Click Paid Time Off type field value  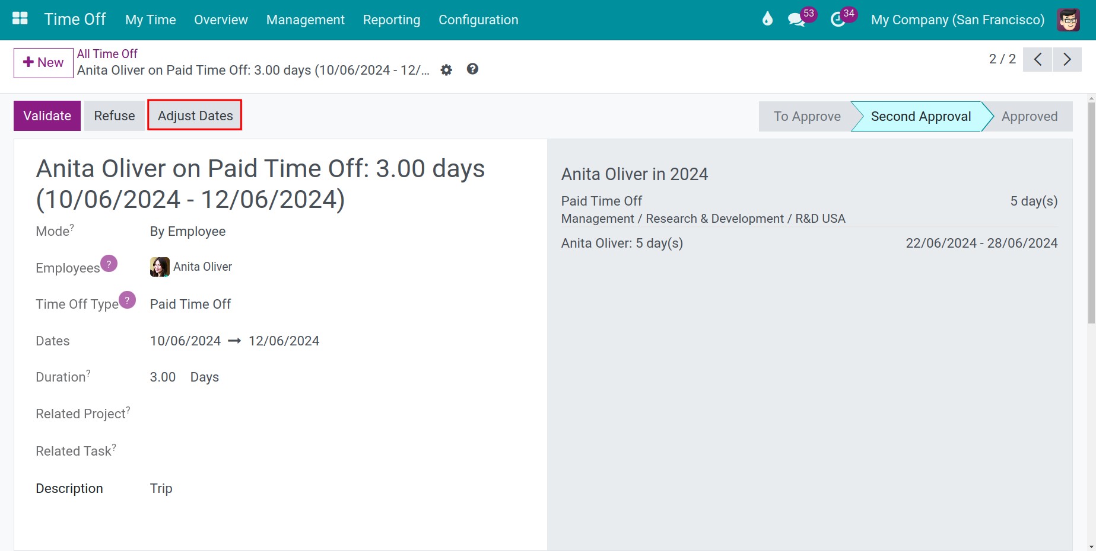coord(190,304)
